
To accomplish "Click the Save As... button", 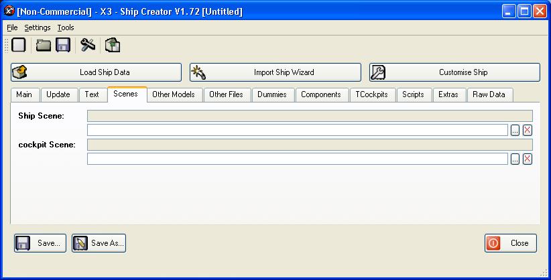I will coord(99,243).
